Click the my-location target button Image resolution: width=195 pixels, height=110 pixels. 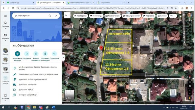(190, 86)
